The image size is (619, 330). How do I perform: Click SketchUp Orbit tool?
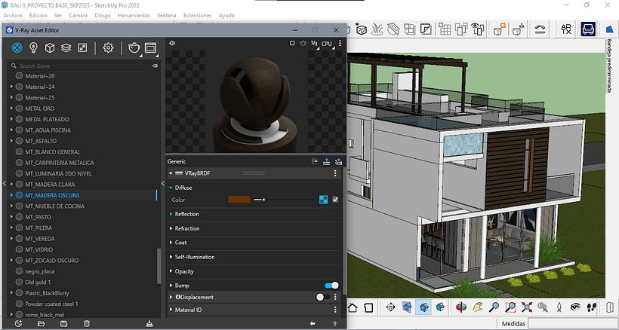tap(460, 307)
